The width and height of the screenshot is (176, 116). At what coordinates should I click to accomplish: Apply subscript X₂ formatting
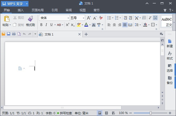73,25
